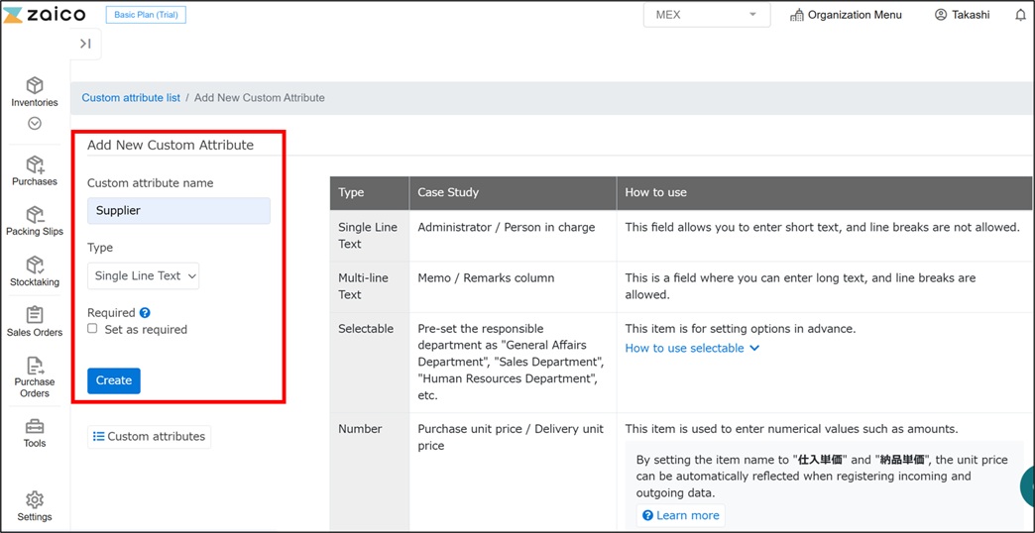Click the Basic Plan (Trial) badge
This screenshot has width=1035, height=533.
click(x=146, y=15)
